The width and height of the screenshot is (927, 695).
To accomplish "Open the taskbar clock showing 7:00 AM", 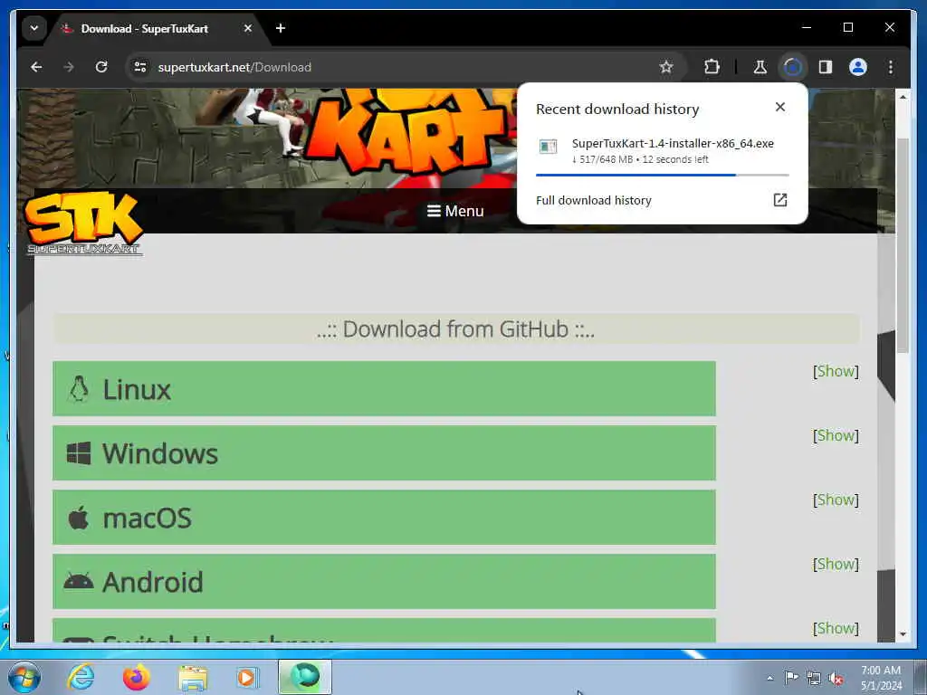I will pyautogui.click(x=881, y=678).
